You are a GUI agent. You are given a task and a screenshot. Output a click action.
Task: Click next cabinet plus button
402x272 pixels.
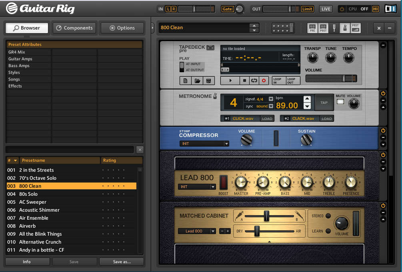228,231
